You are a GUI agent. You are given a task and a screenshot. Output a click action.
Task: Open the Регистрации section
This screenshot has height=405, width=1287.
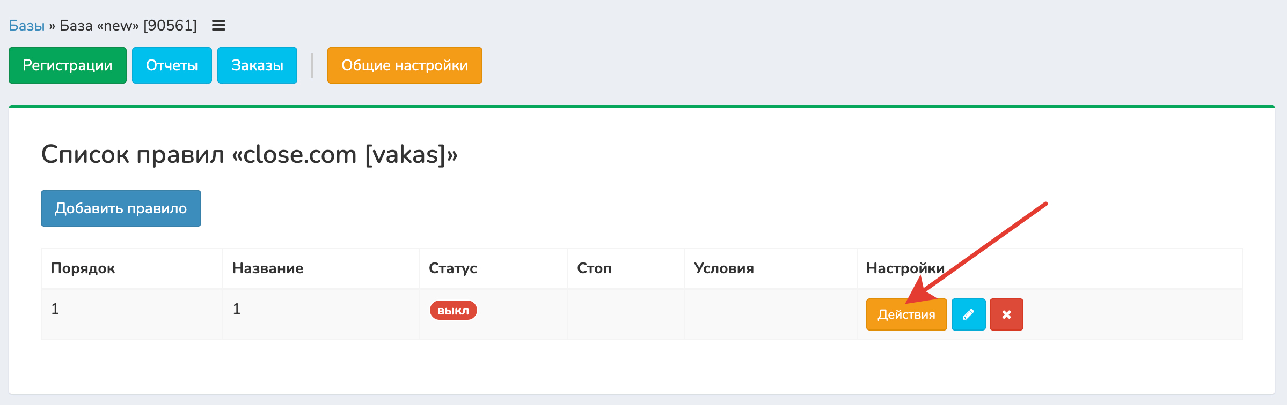click(68, 65)
